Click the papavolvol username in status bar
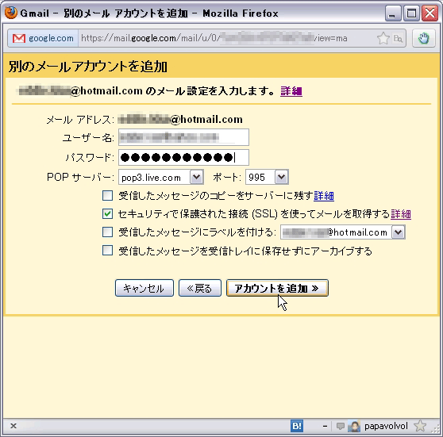This screenshot has width=443, height=437. [386, 426]
